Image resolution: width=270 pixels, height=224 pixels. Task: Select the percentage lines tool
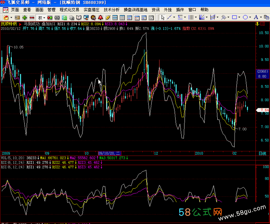(180, 17)
